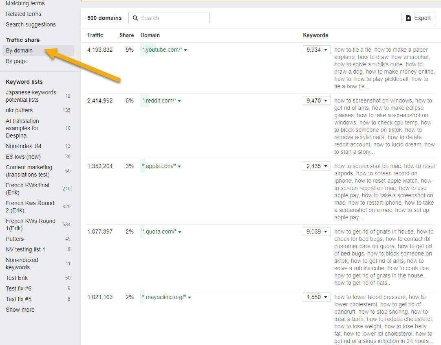Click the mayoclinic.org keyword examples text

coord(384,319)
